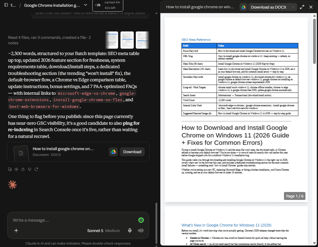Click the document preview vertical scrollbar
The width and height of the screenshot is (318, 247).
tap(314, 42)
